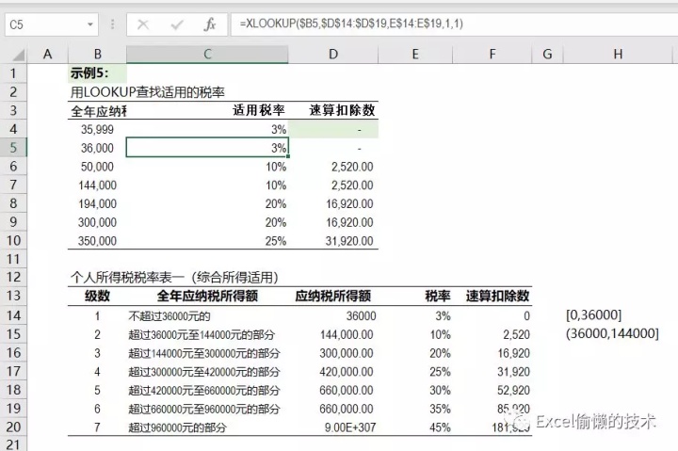Click the cell showing 31,920.00
Screen dimensions: 678x451
333,241
